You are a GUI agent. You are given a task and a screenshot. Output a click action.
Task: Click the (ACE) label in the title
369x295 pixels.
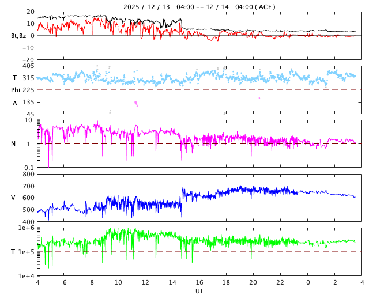pos(265,7)
